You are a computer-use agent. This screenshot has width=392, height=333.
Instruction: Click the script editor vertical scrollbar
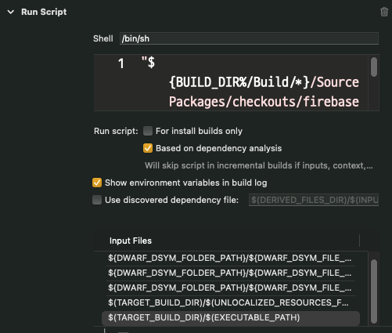(374, 67)
